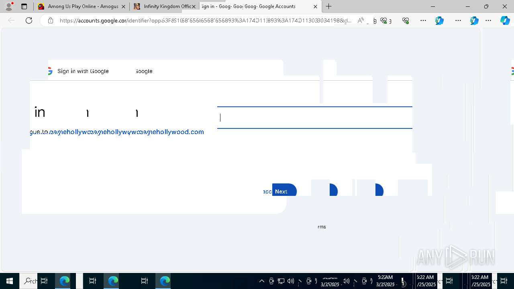Go back to previous page

tap(11, 20)
